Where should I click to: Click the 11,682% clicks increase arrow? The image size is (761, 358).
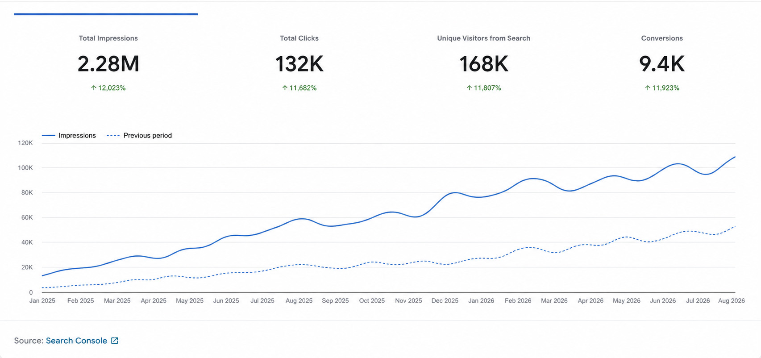285,88
